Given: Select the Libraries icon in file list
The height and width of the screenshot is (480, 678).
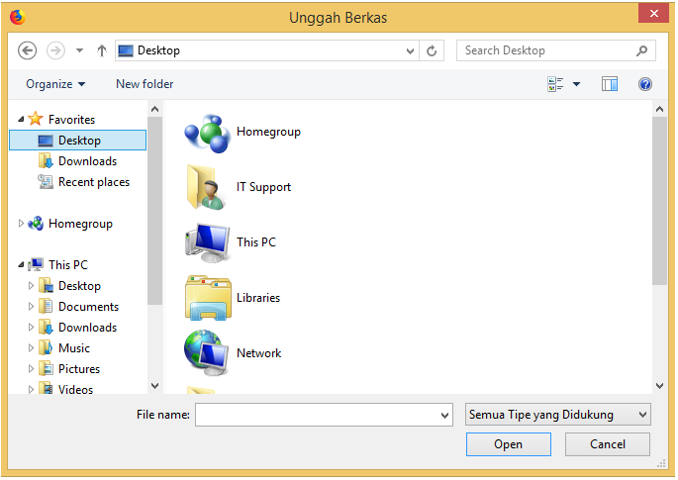Looking at the screenshot, I should [208, 298].
